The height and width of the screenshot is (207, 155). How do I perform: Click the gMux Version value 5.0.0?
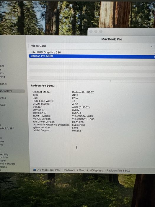[x=75, y=128]
